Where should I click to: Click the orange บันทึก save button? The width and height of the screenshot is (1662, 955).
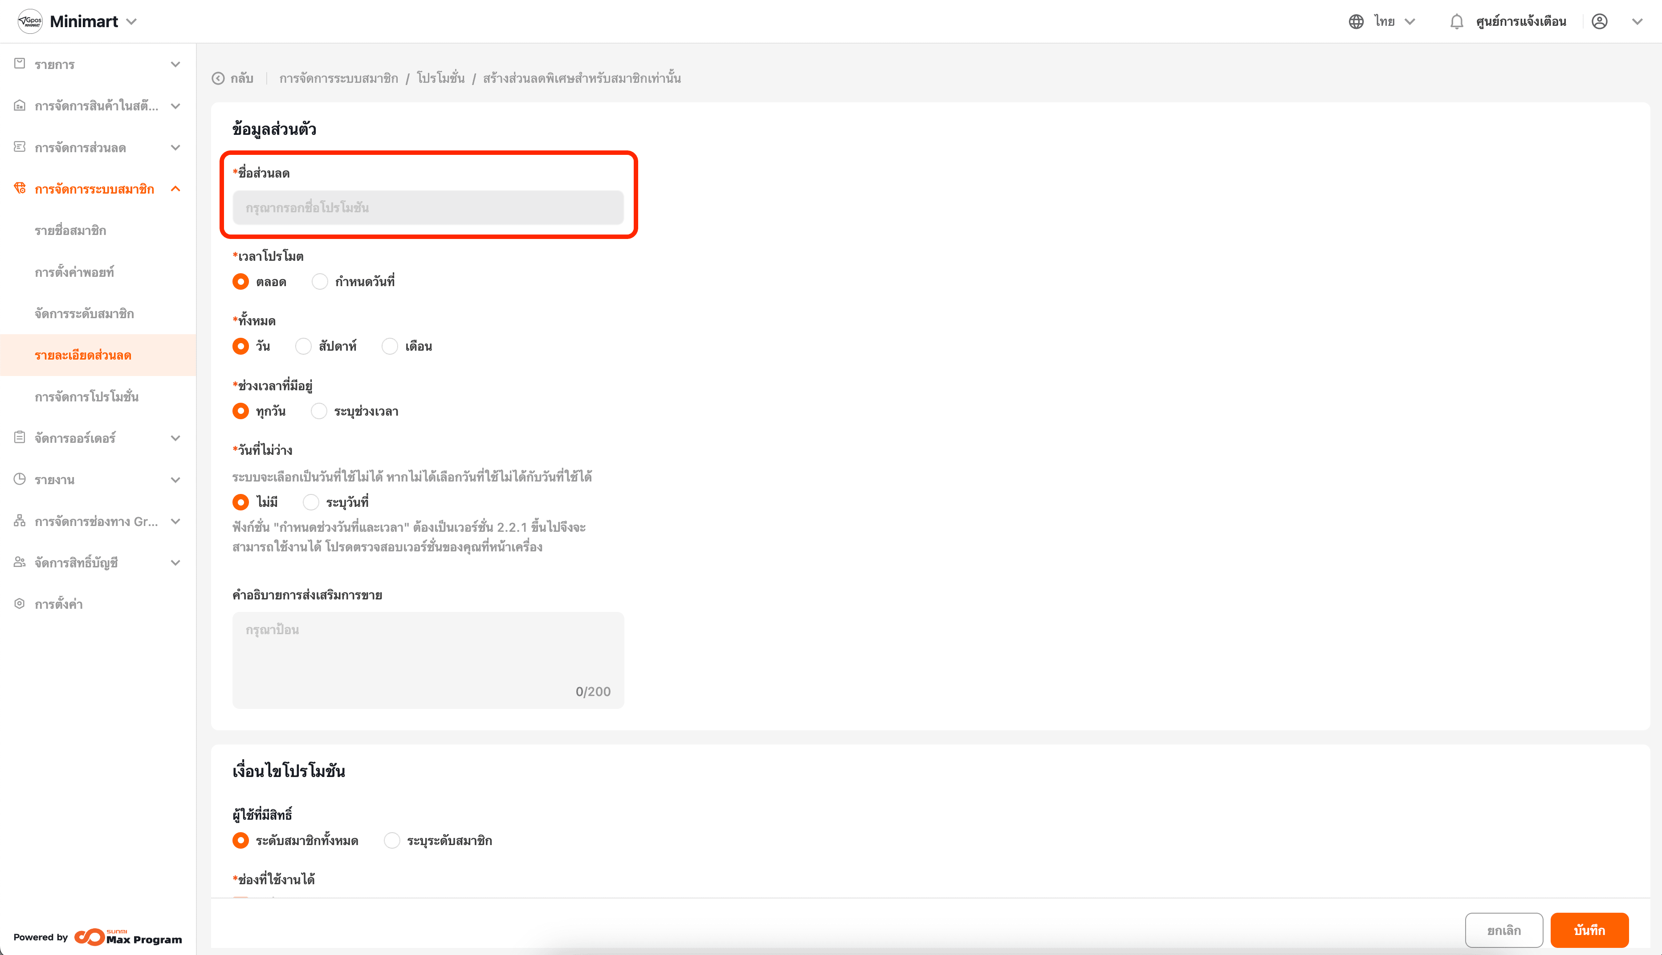coord(1589,930)
